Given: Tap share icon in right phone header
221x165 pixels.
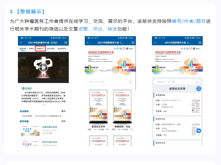Looking at the screenshot, I should click(200, 43).
